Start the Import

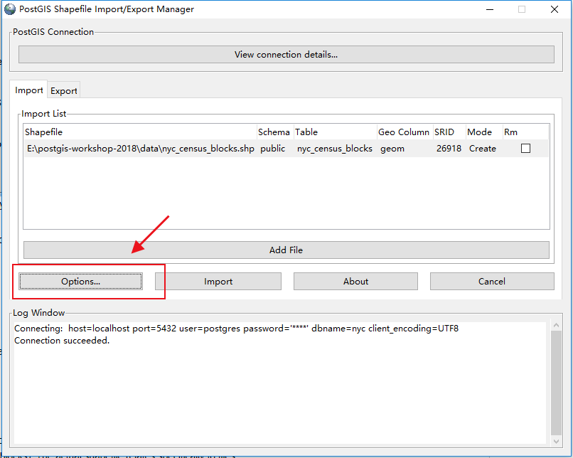point(218,282)
